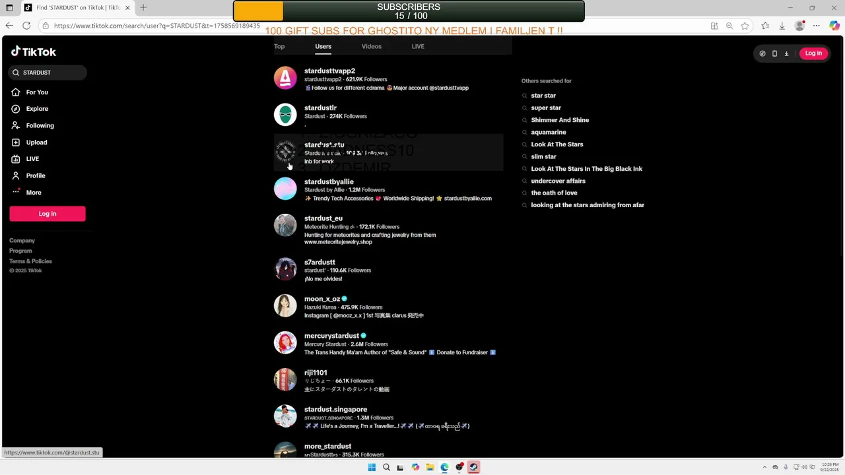
Task: Switch to the Videos tab
Action: 371,46
